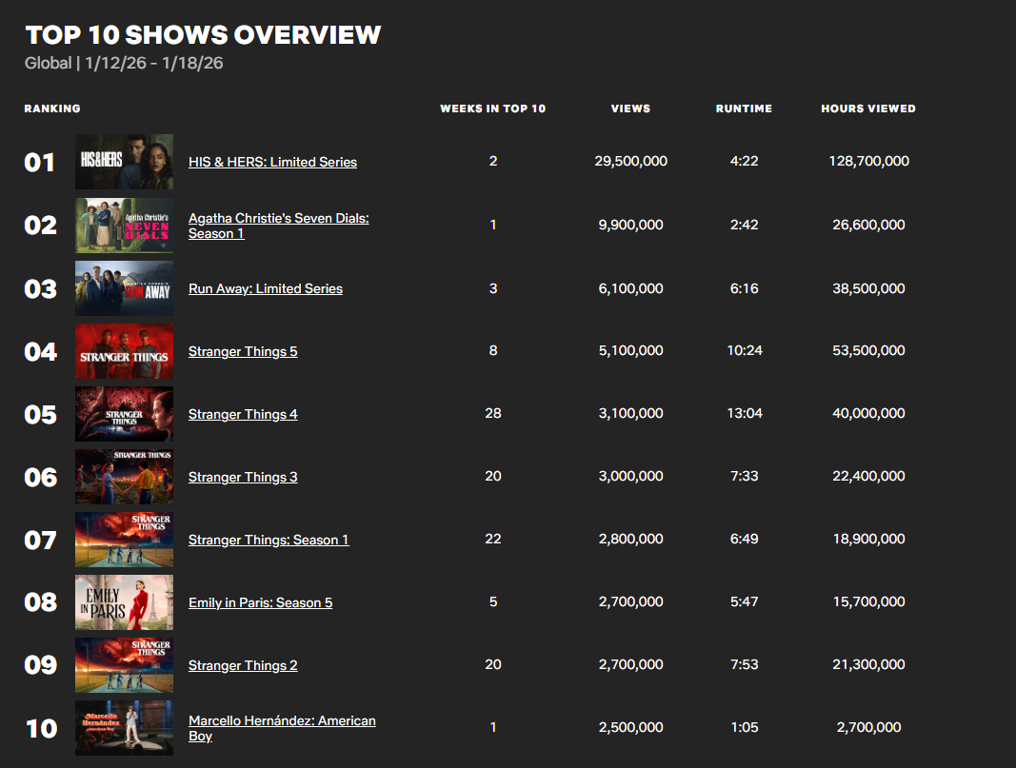The height and width of the screenshot is (768, 1016).
Task: Click the 53,500,000 hours viewed value
Action: [869, 350]
